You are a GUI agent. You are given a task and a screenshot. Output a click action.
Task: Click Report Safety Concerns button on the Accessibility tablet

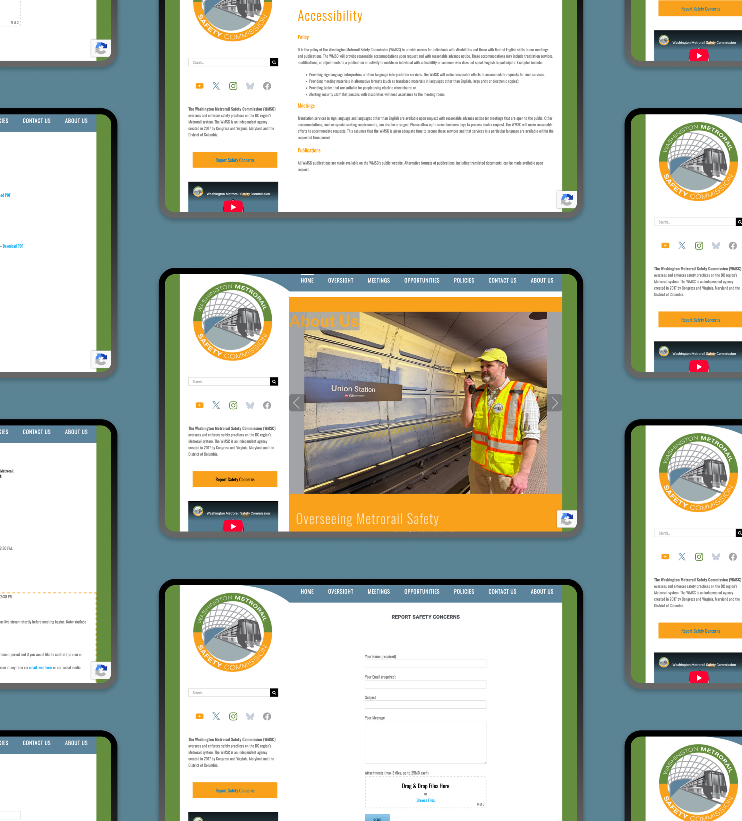235,160
